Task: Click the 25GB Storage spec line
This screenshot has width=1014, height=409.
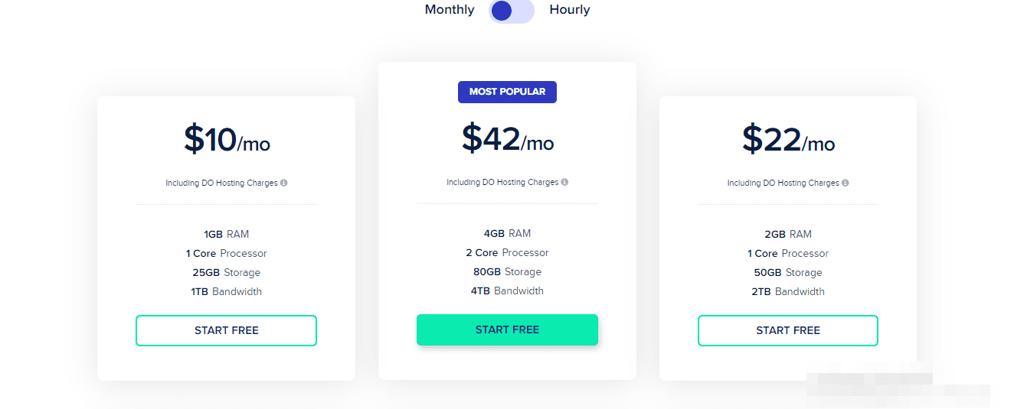Action: [x=227, y=273]
